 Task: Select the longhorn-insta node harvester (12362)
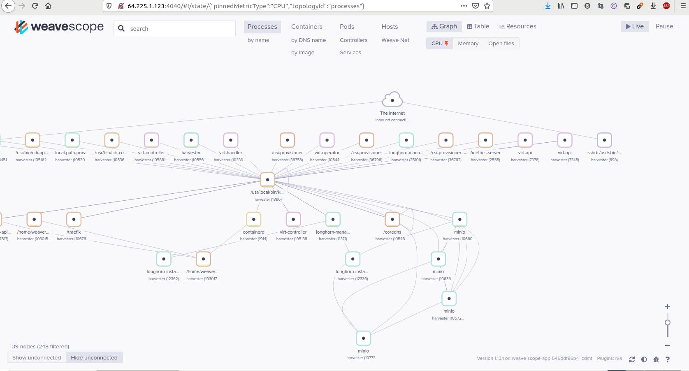164,259
